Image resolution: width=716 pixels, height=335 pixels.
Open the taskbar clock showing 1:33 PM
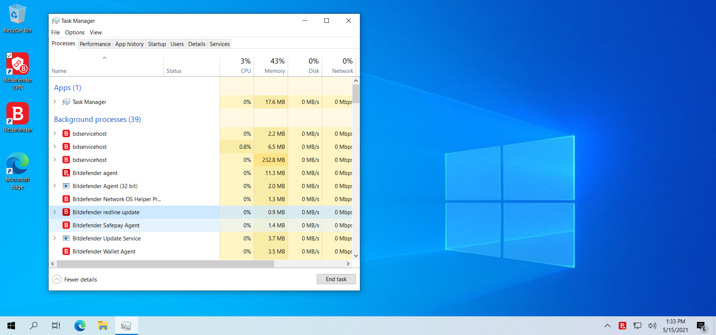click(675, 326)
